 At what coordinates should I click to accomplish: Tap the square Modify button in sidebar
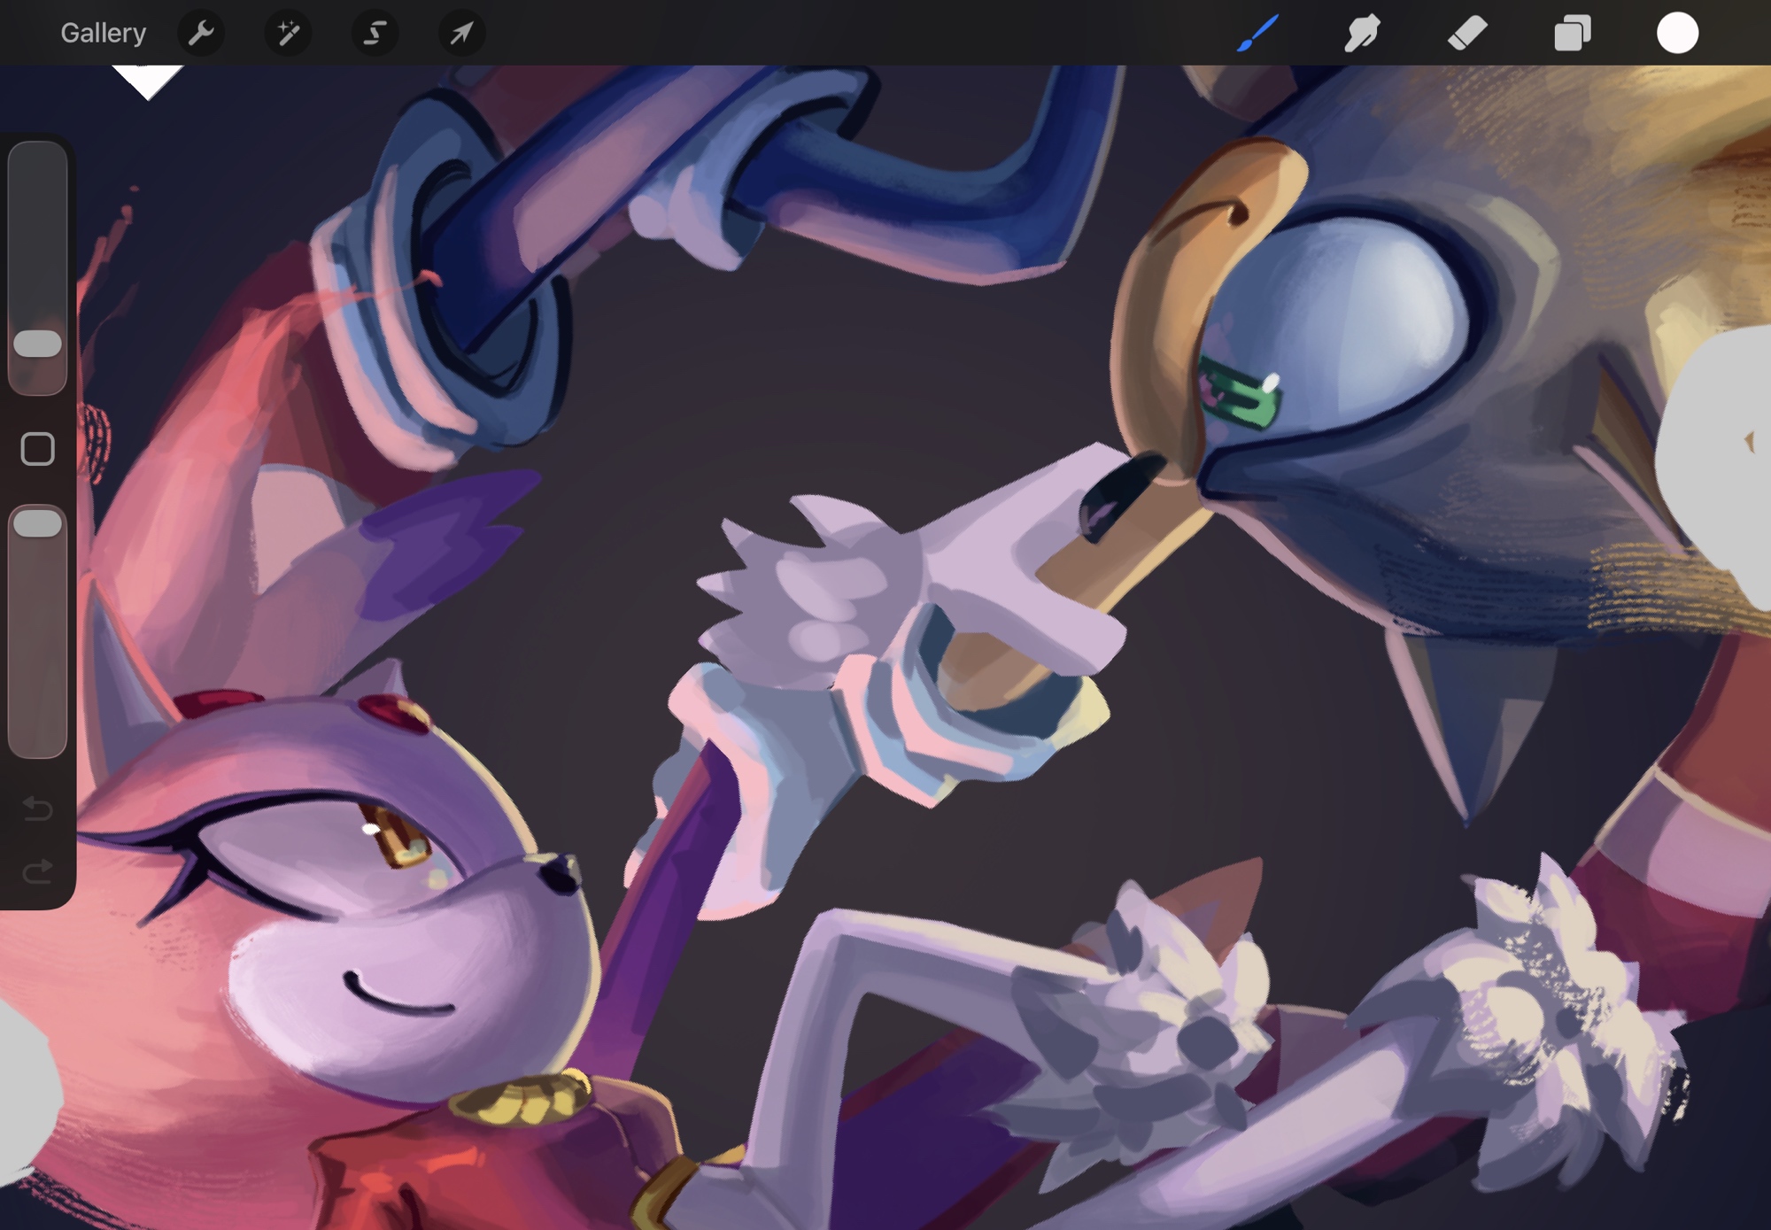point(37,449)
